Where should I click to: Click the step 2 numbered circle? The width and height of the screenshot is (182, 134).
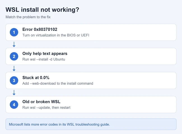click(14, 56)
